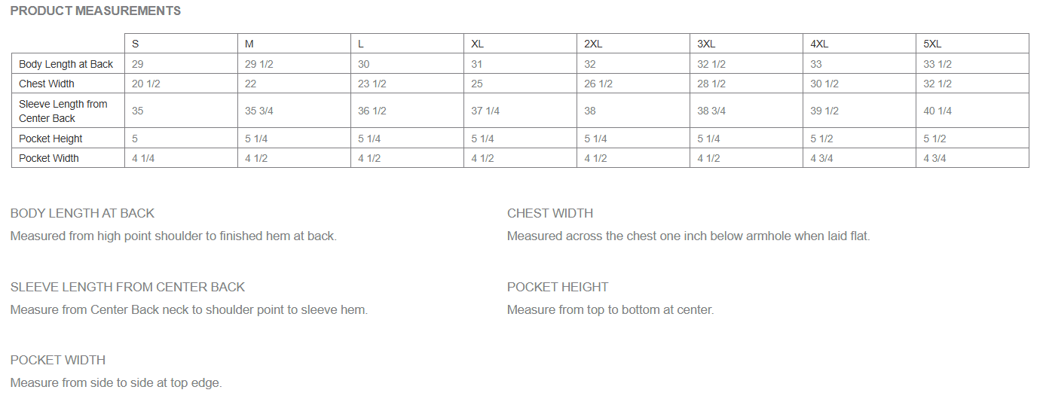
Task: Click the BODY LENGTH AT BACK description heading
Action: pyautogui.click(x=83, y=213)
